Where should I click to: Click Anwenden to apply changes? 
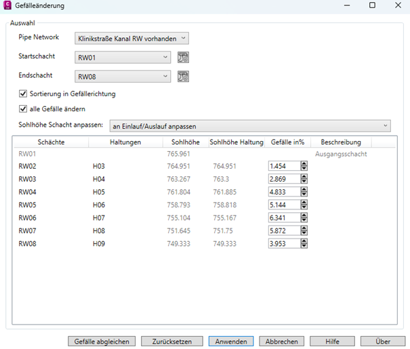(x=231, y=342)
